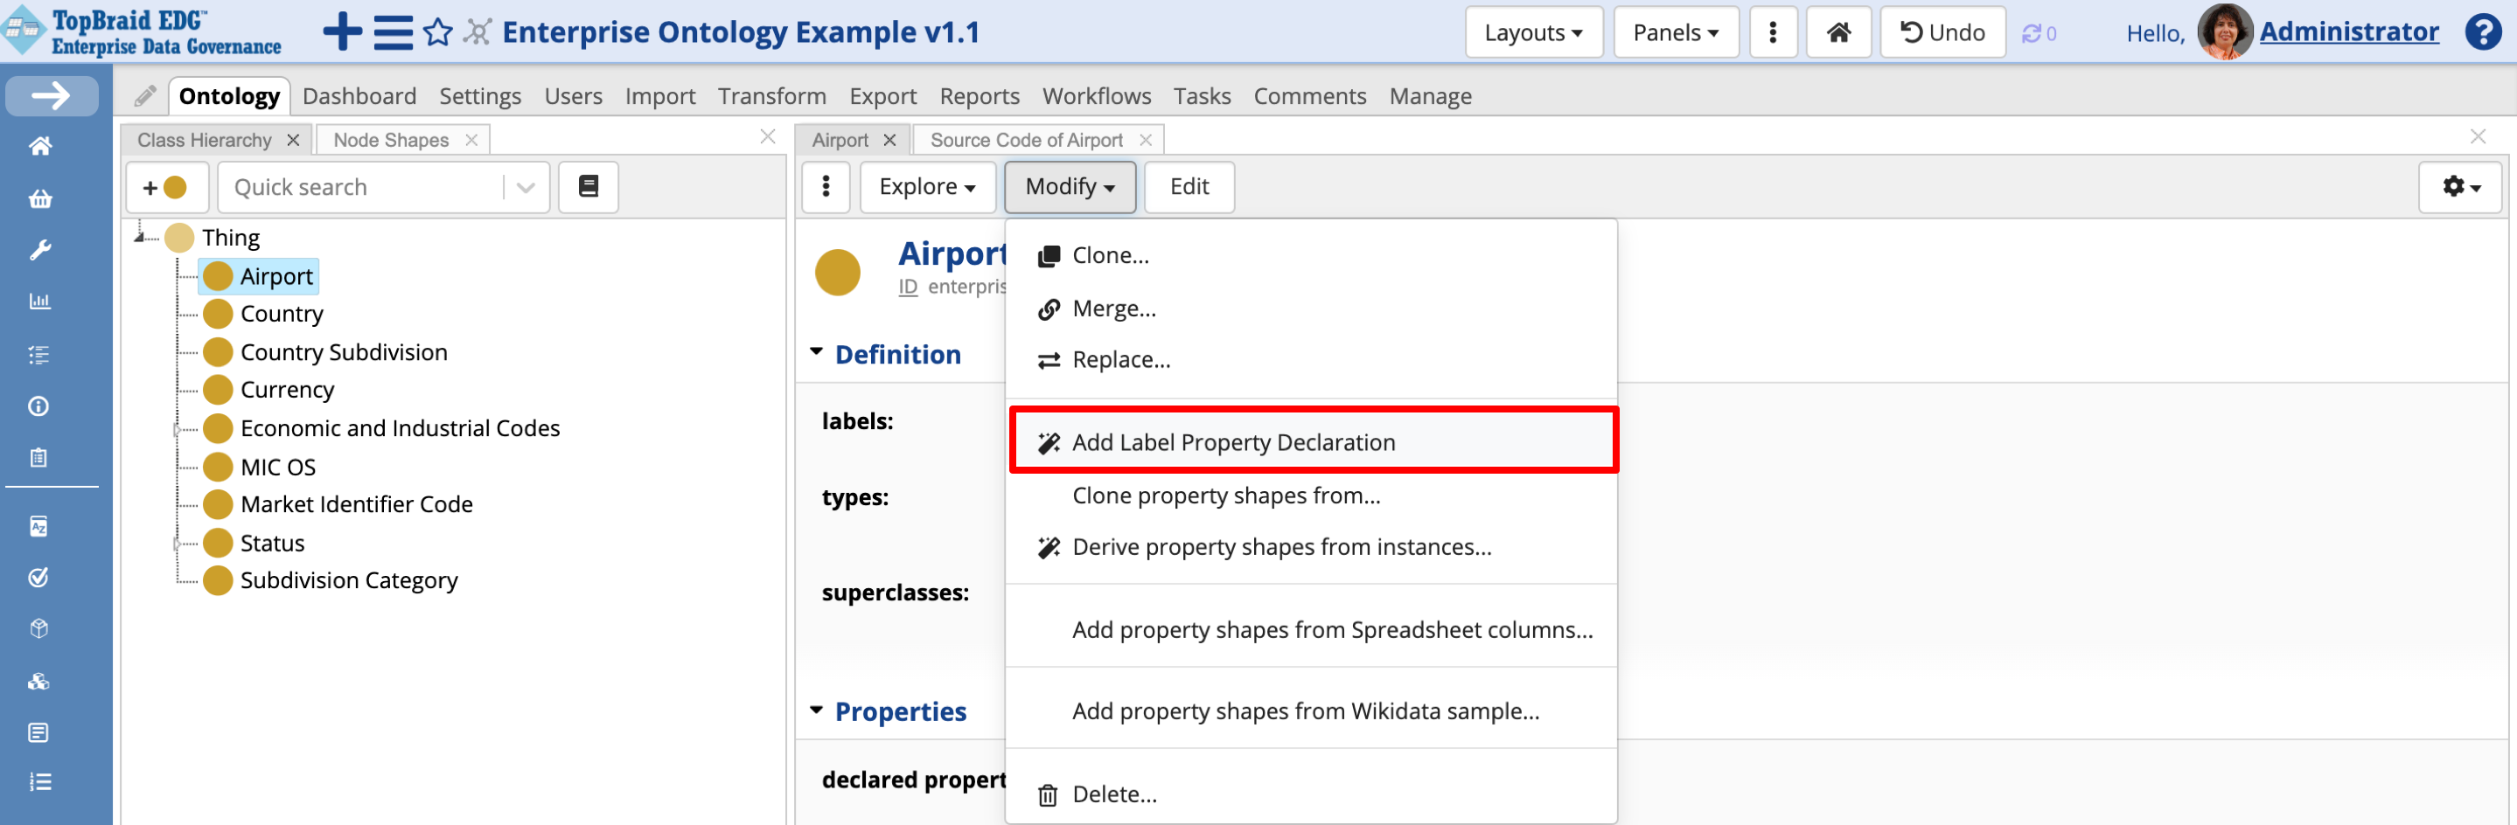The width and height of the screenshot is (2517, 825).
Task: Click the shopping basket icon in sidebar
Action: (40, 199)
